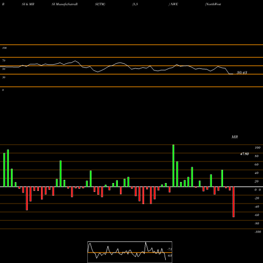Click the 'SI & MR' header text

coord(28,4)
